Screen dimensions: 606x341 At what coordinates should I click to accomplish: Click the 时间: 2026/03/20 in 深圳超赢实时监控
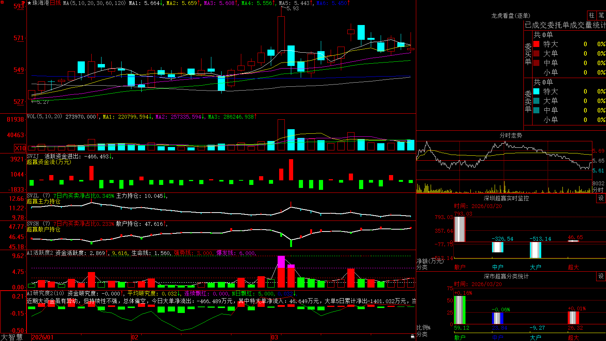478,206
